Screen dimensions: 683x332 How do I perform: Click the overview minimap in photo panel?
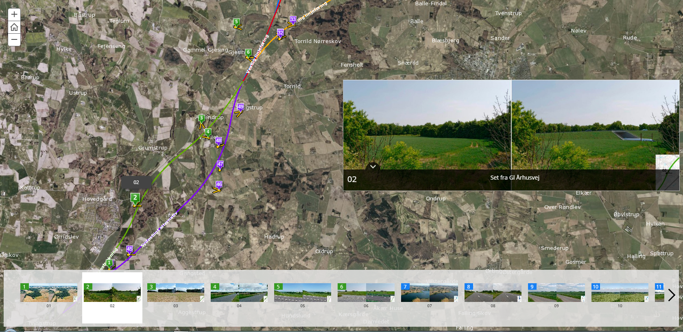click(667, 172)
